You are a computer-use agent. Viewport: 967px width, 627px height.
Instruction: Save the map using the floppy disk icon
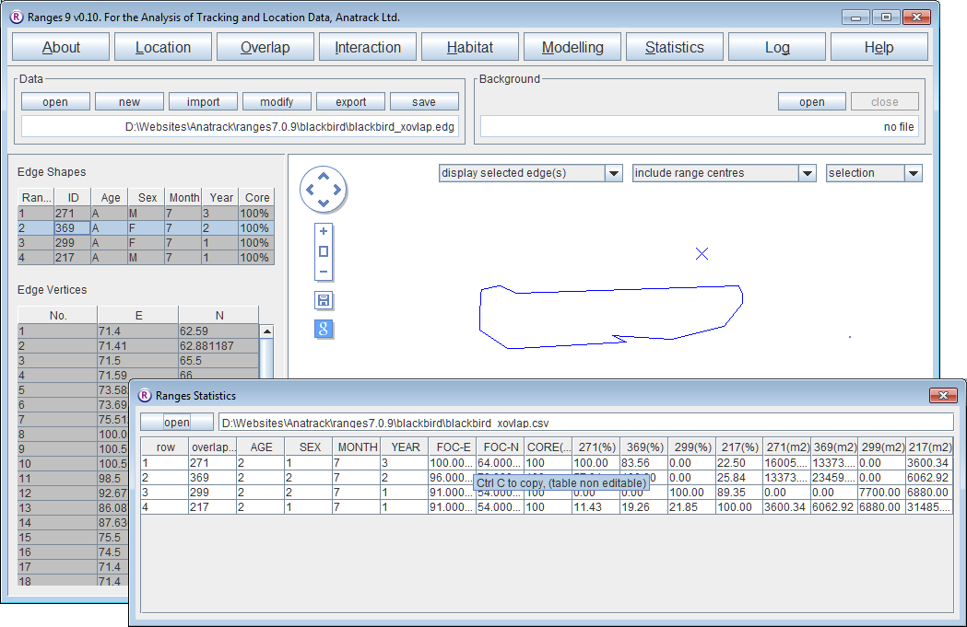[x=324, y=301]
